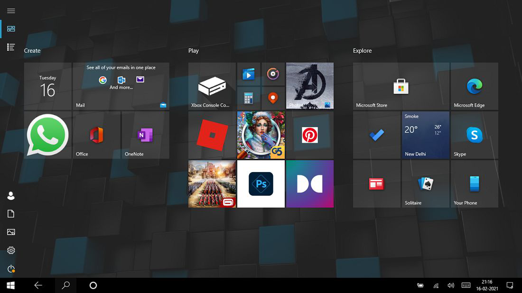Open taskbar Search
The width and height of the screenshot is (522, 293).
(66, 285)
